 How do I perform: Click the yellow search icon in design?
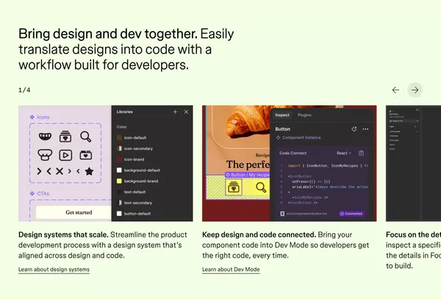click(261, 187)
